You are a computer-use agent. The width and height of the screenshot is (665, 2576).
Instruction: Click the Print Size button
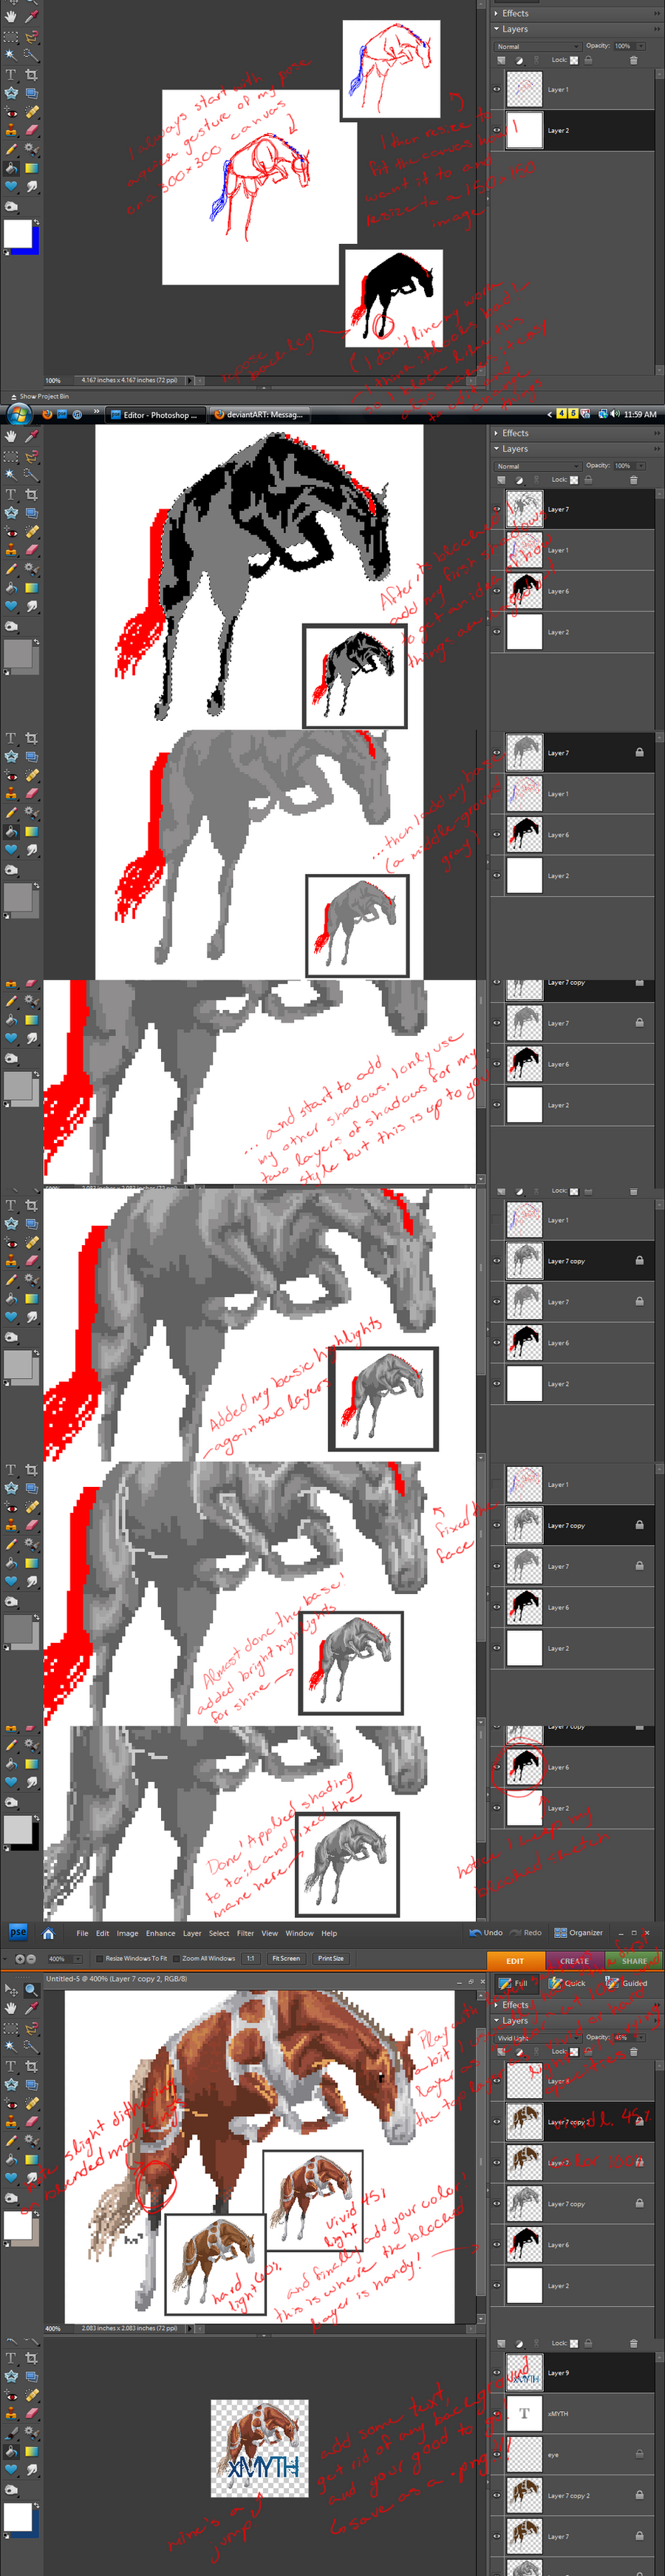click(331, 1959)
